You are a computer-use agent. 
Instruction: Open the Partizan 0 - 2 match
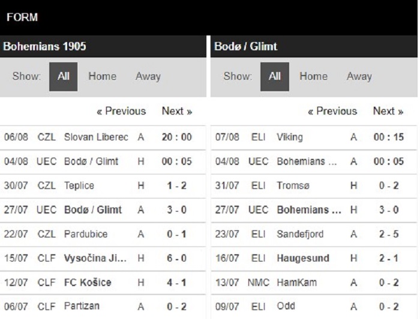click(103, 306)
